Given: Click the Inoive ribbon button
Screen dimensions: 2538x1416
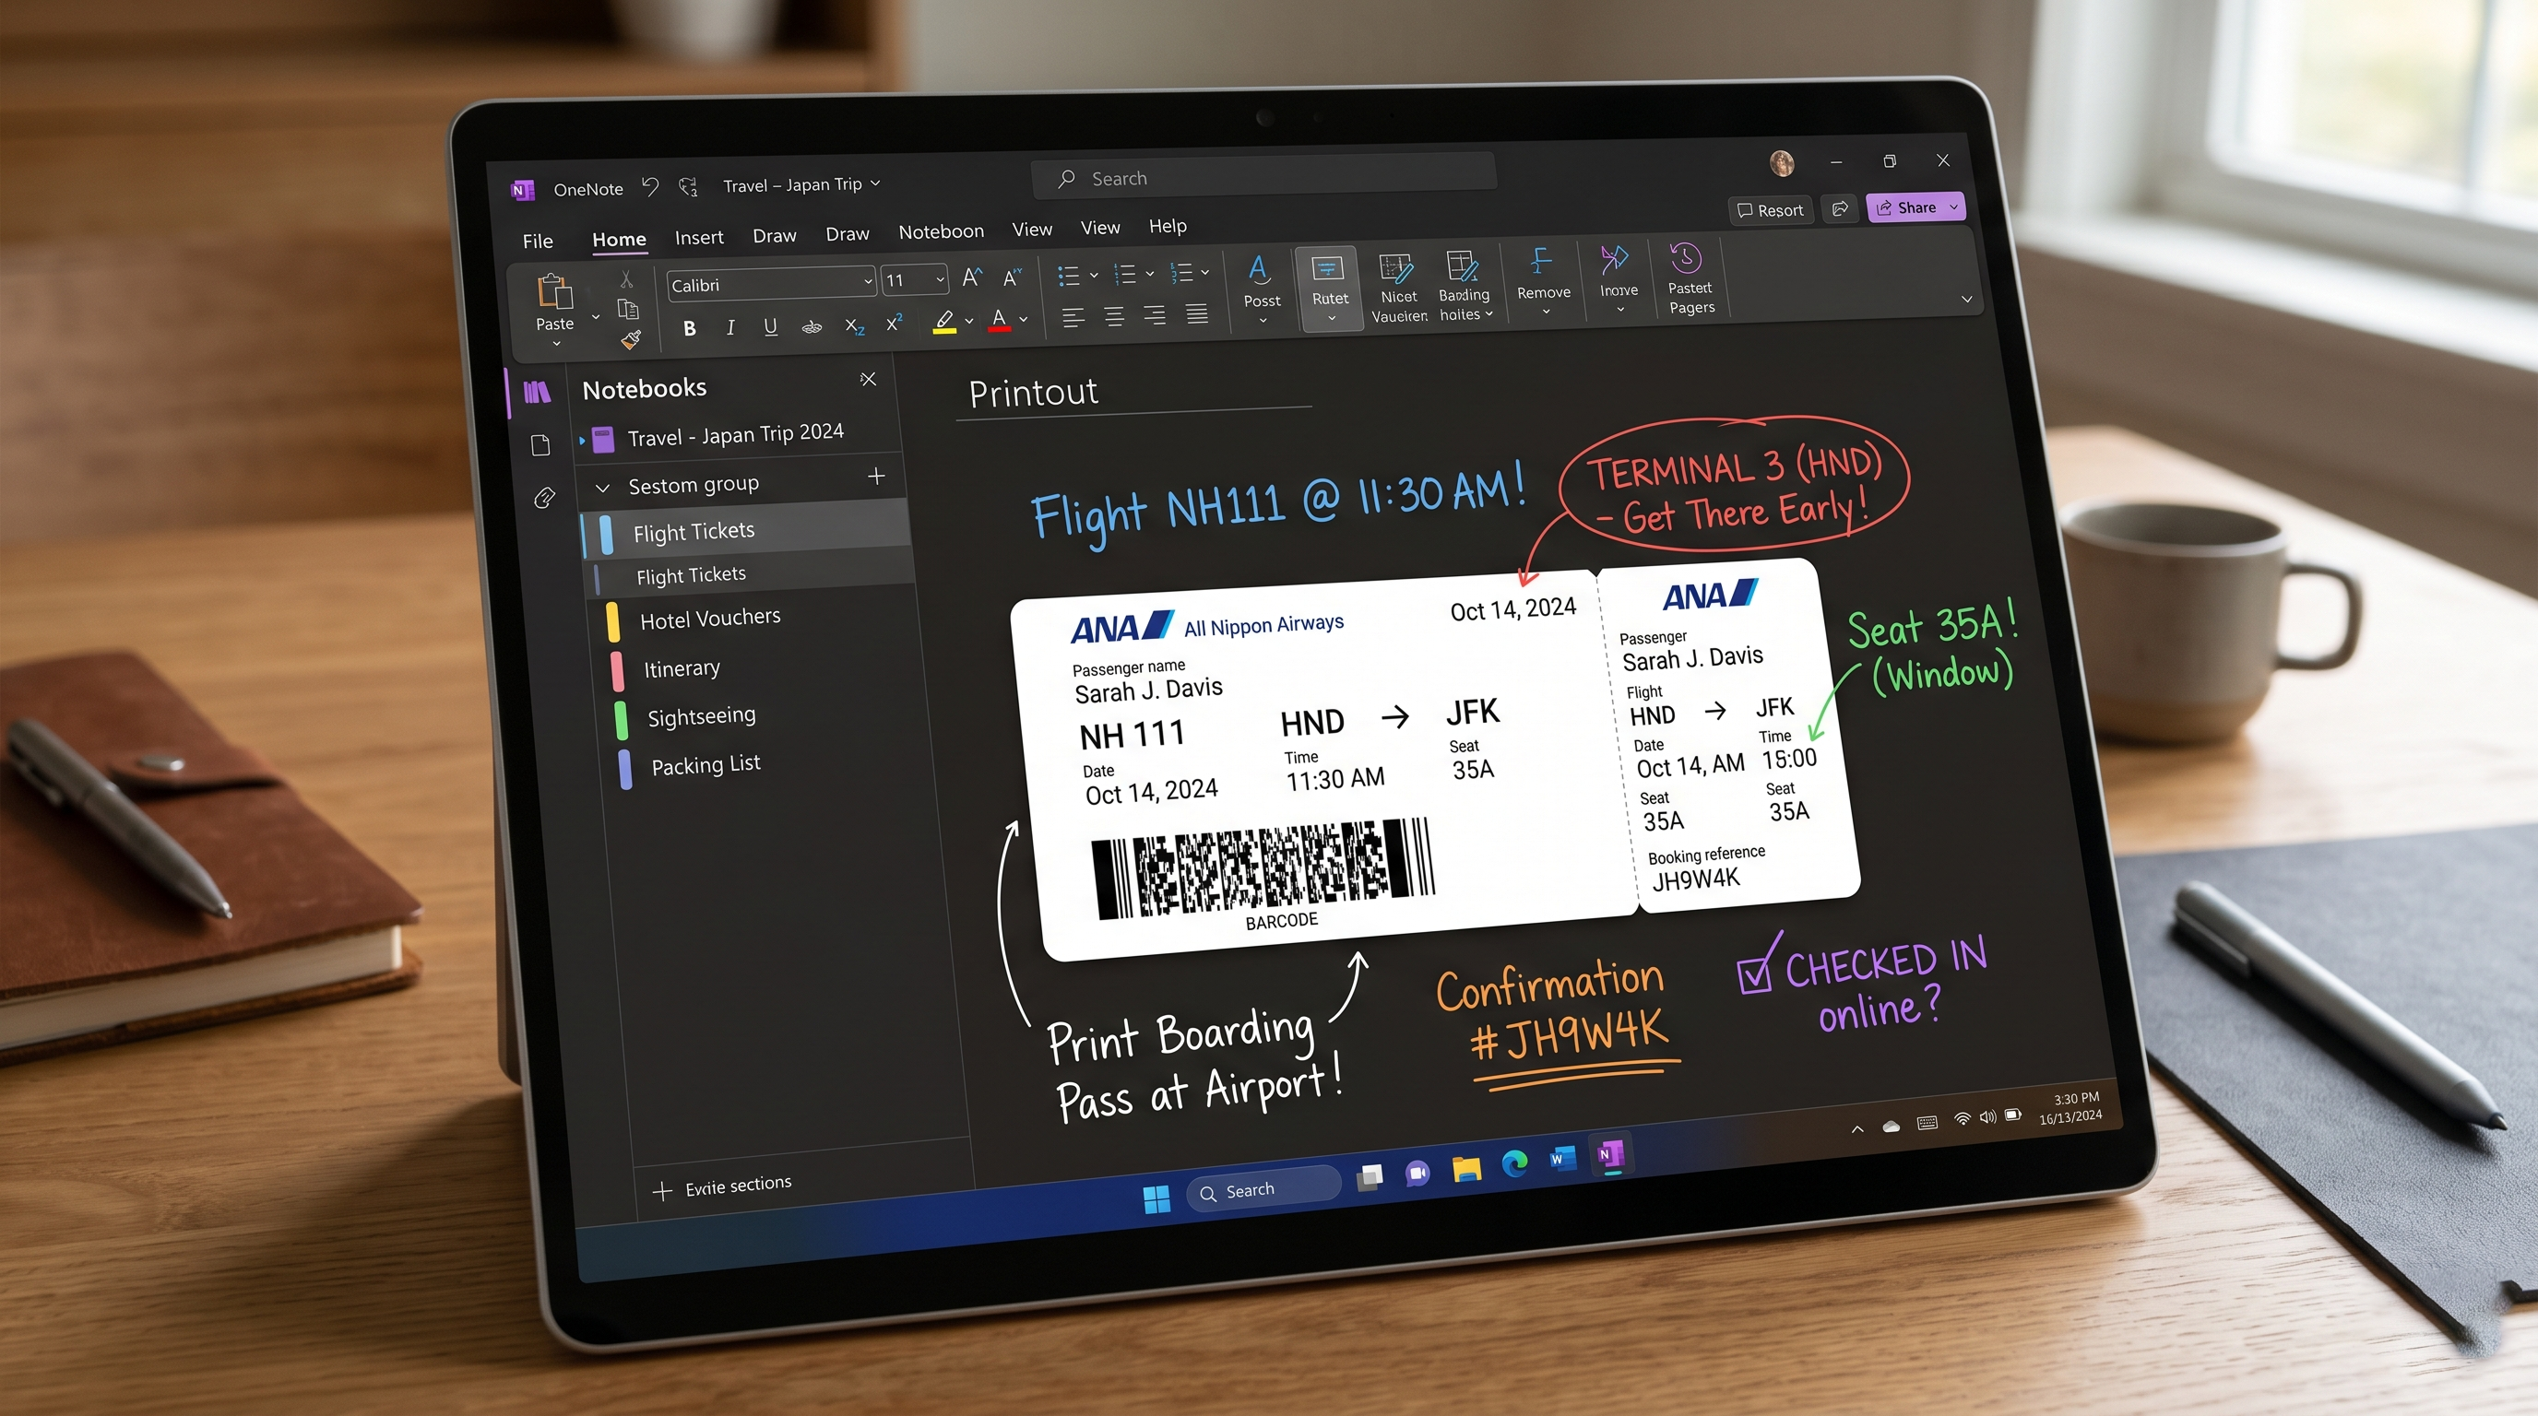Looking at the screenshot, I should 1618,279.
